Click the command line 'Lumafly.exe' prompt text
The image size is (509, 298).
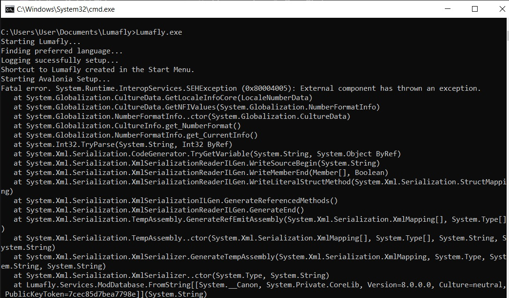pyautogui.click(x=91, y=32)
